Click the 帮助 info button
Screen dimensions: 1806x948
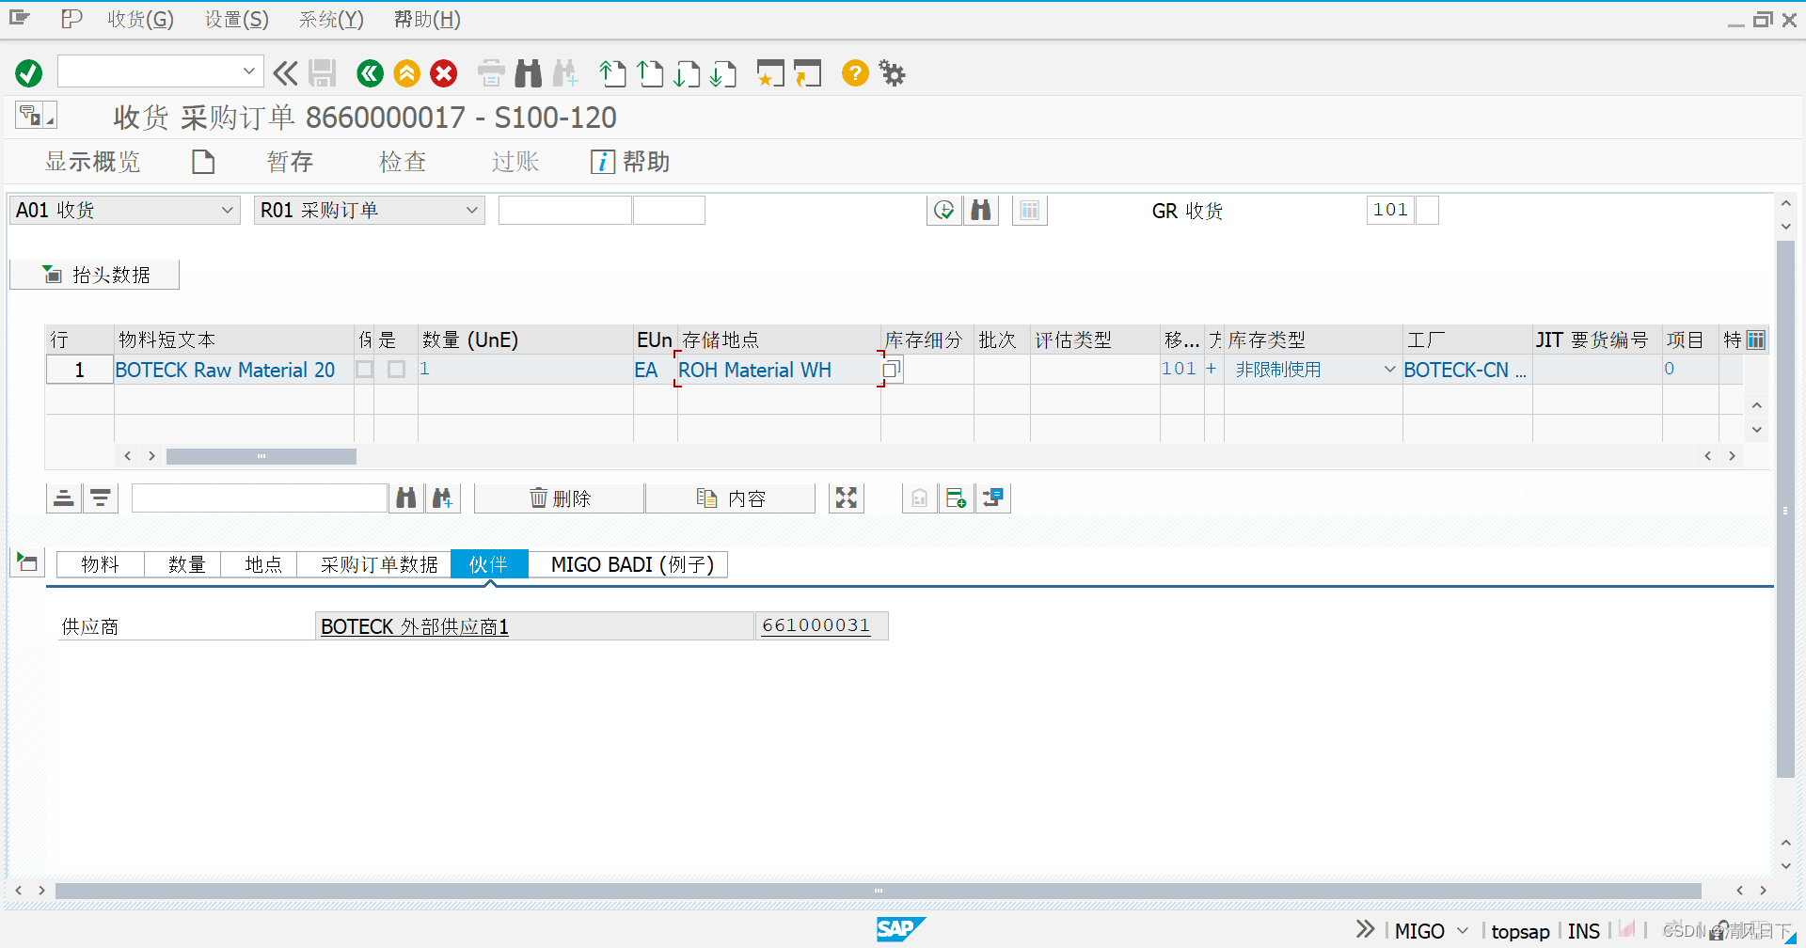point(630,162)
